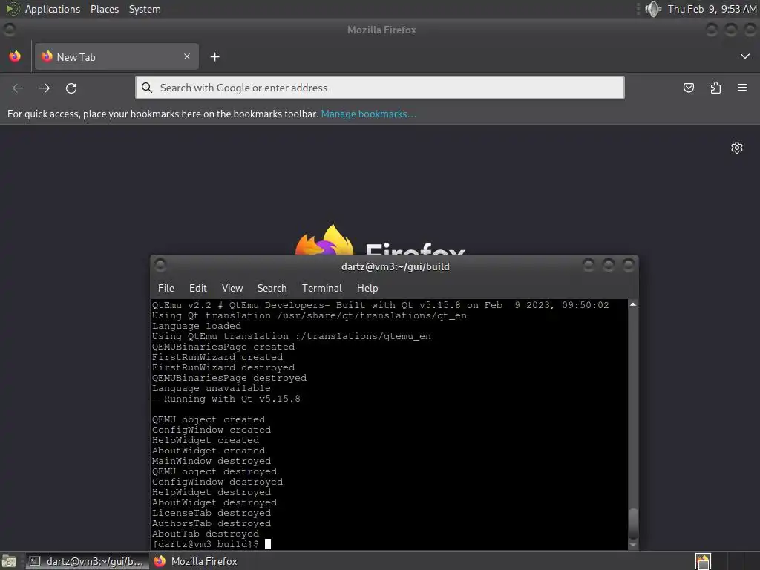Click the terminal scrollbar down arrow
The height and width of the screenshot is (570, 760).
[x=633, y=545]
